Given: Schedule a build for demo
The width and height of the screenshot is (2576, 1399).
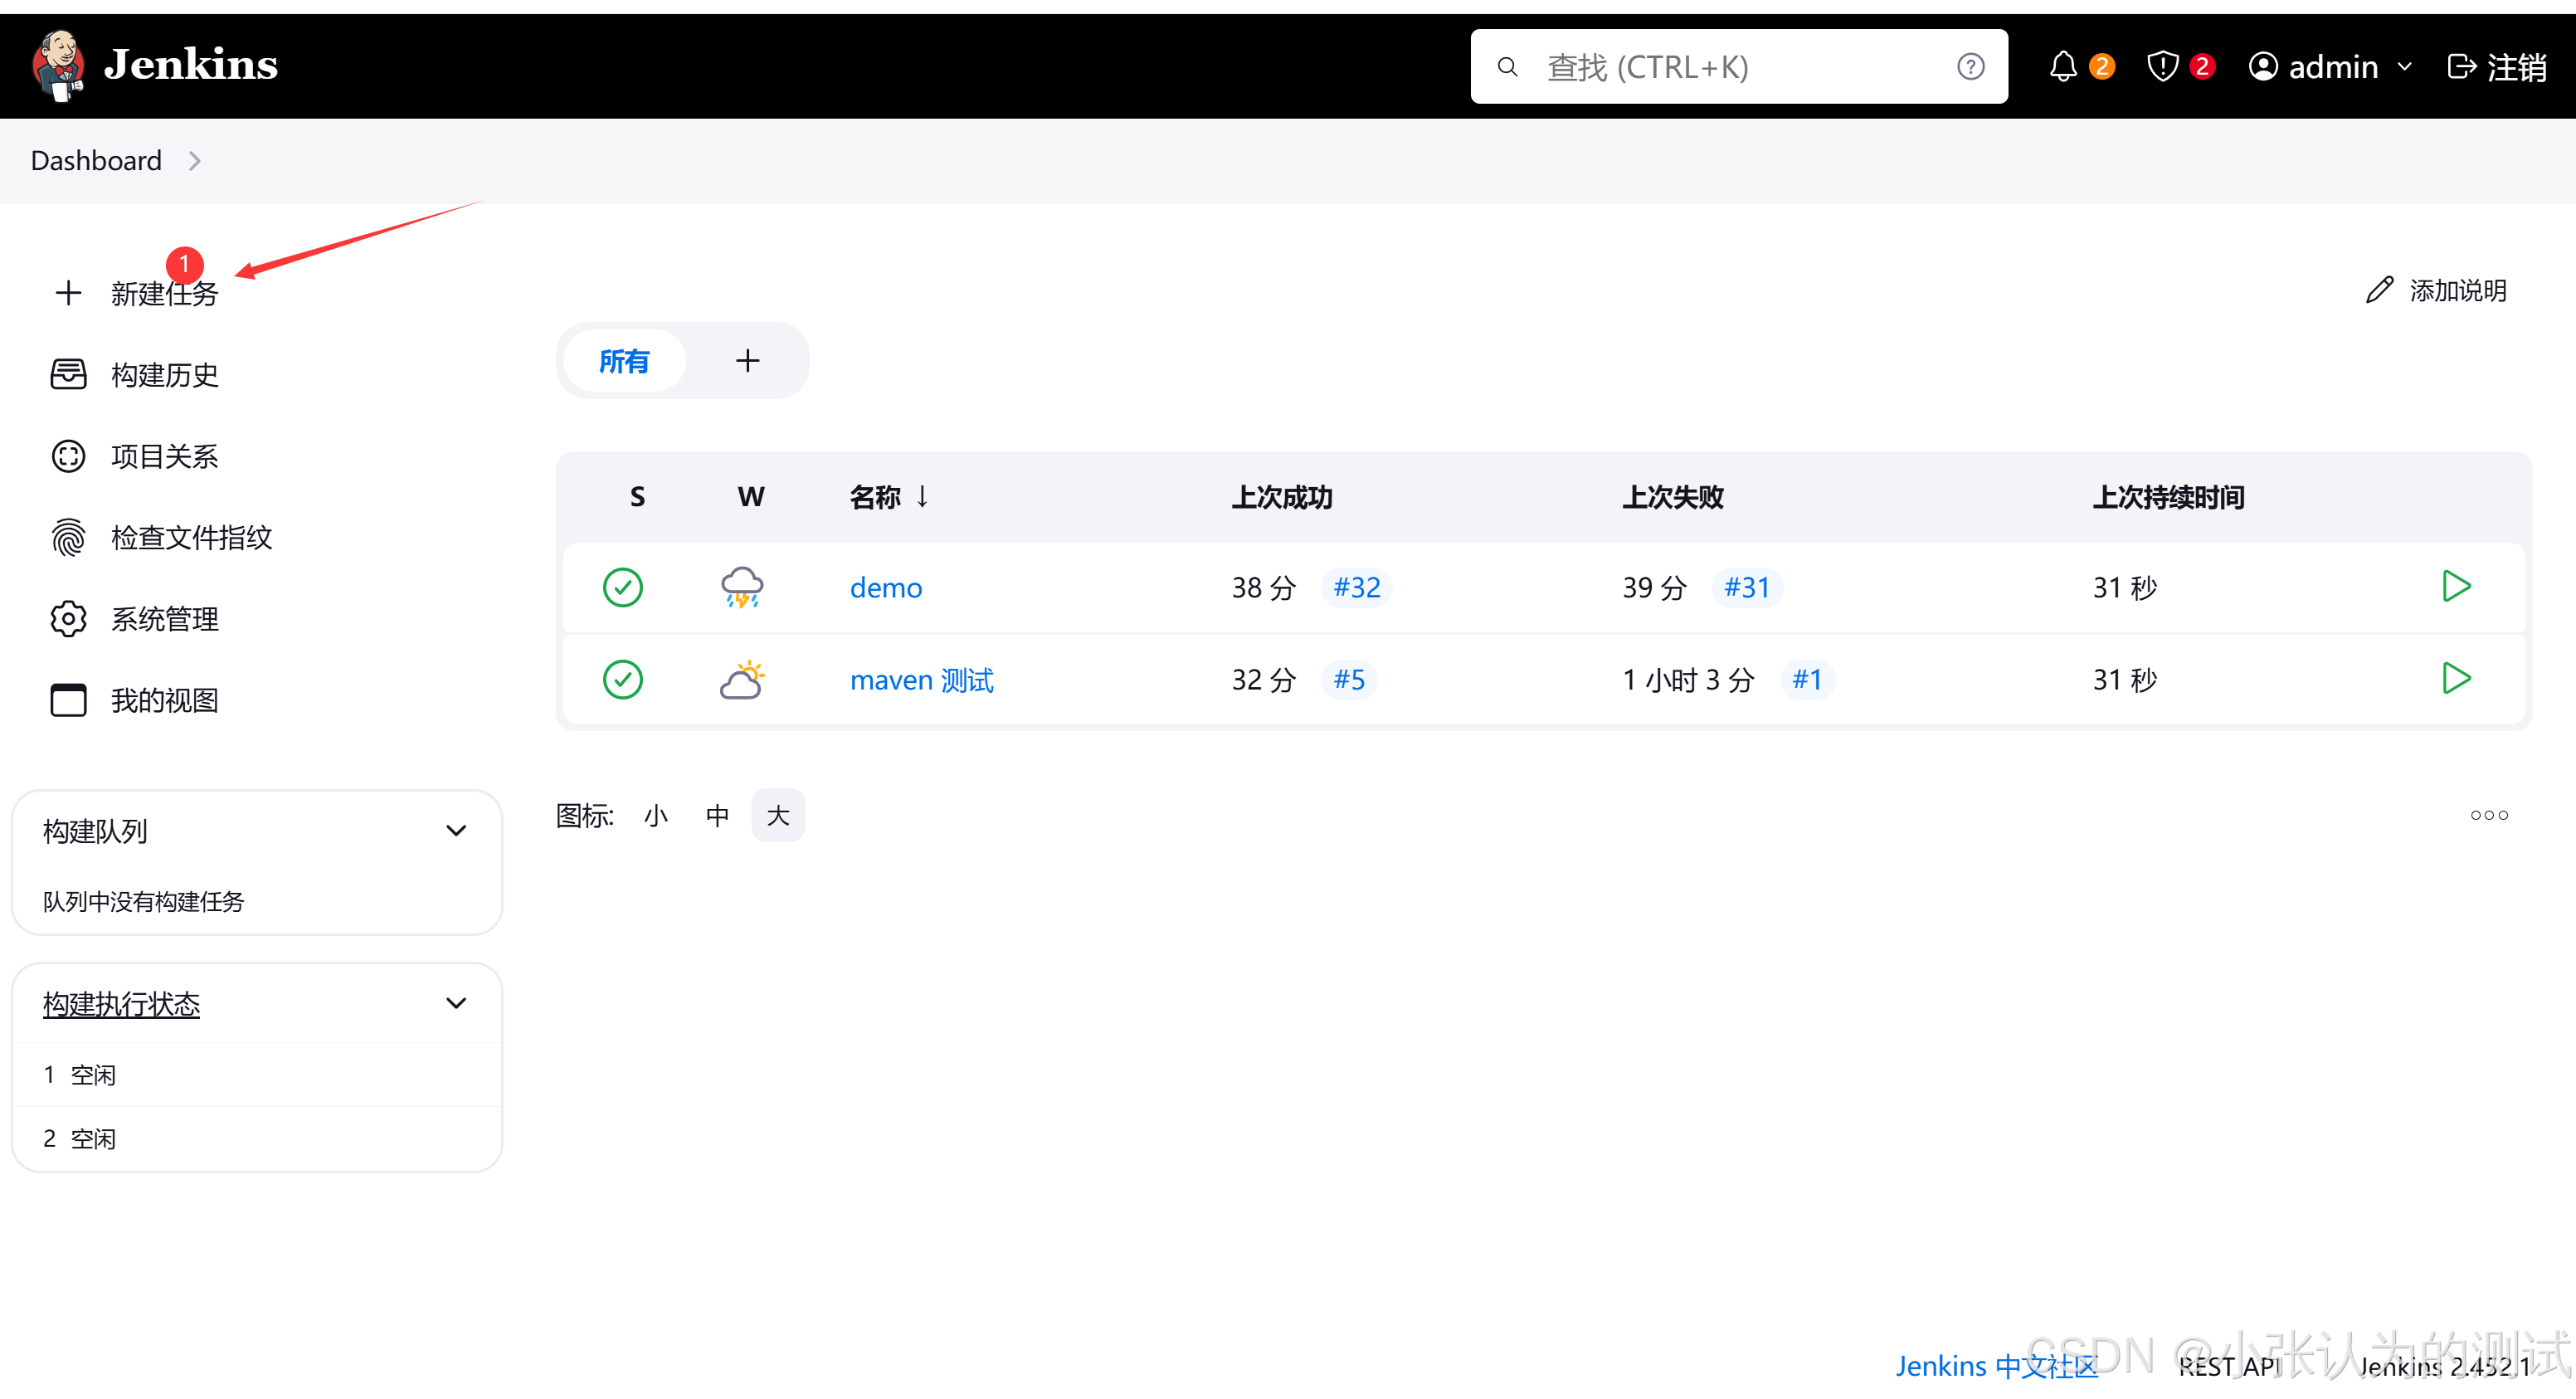Looking at the screenshot, I should [x=2456, y=586].
